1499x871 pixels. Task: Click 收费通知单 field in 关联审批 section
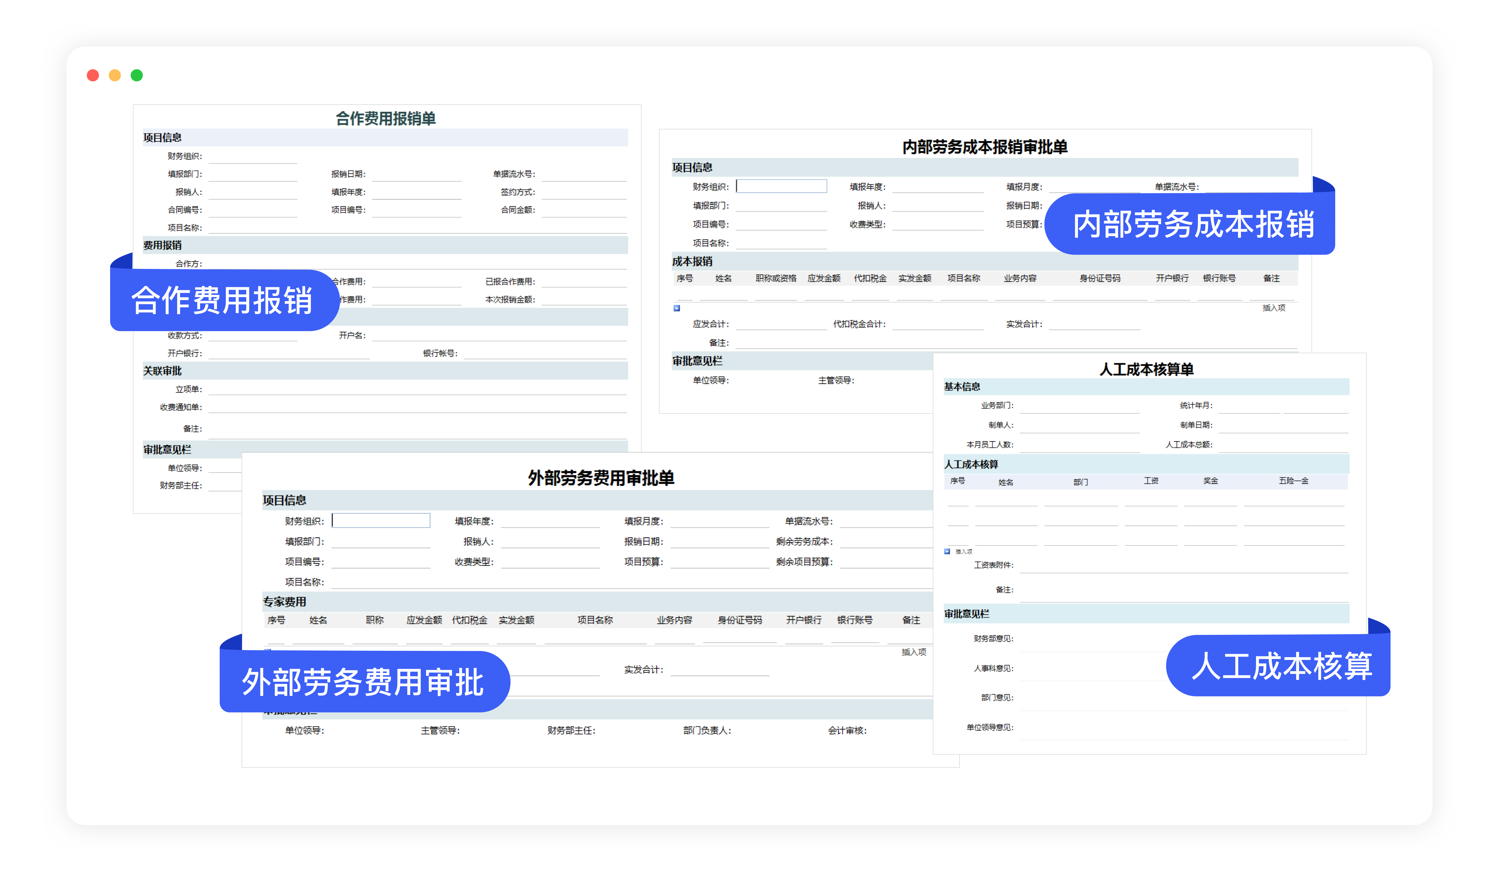(x=417, y=407)
